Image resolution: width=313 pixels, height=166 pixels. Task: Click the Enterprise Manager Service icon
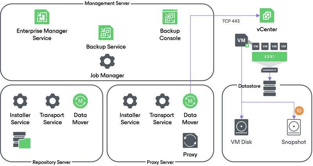[41, 17]
